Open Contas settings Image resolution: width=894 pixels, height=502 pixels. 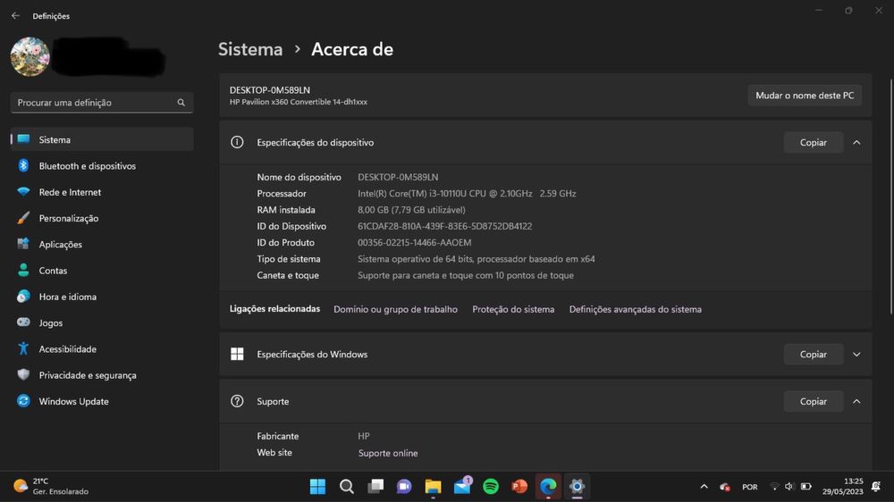pyautogui.click(x=102, y=271)
